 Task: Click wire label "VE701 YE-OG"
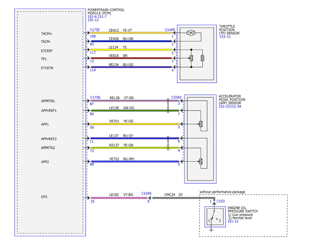(121, 121)
